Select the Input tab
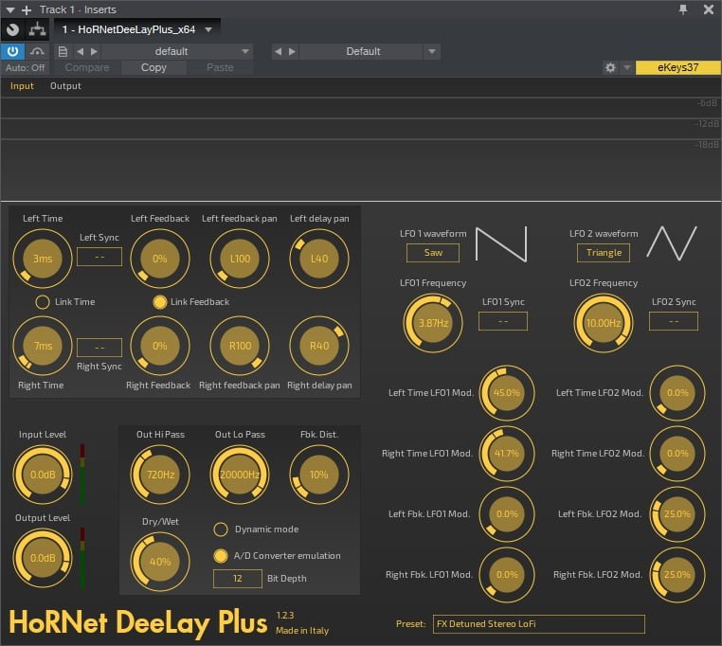722x646 pixels. (x=22, y=86)
